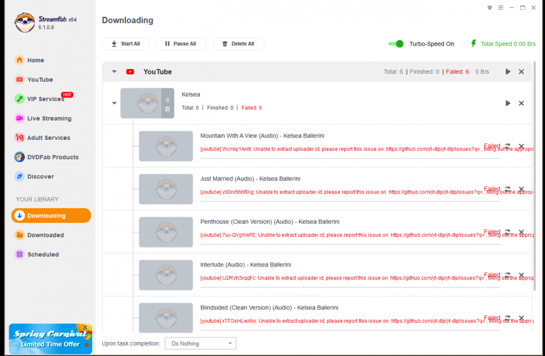The image size is (545, 356).
Task: Retry the Mountain With A View download
Action: click(507, 146)
